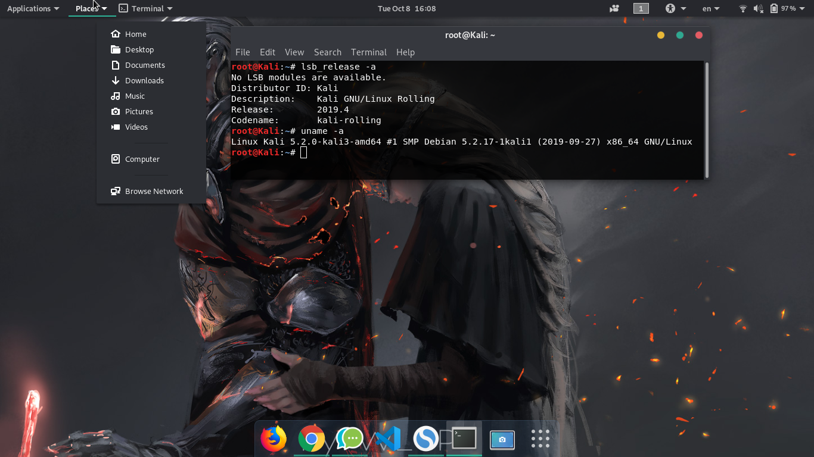Open the Terminal app menu in top bar
Image resolution: width=814 pixels, height=457 pixels.
(x=146, y=8)
